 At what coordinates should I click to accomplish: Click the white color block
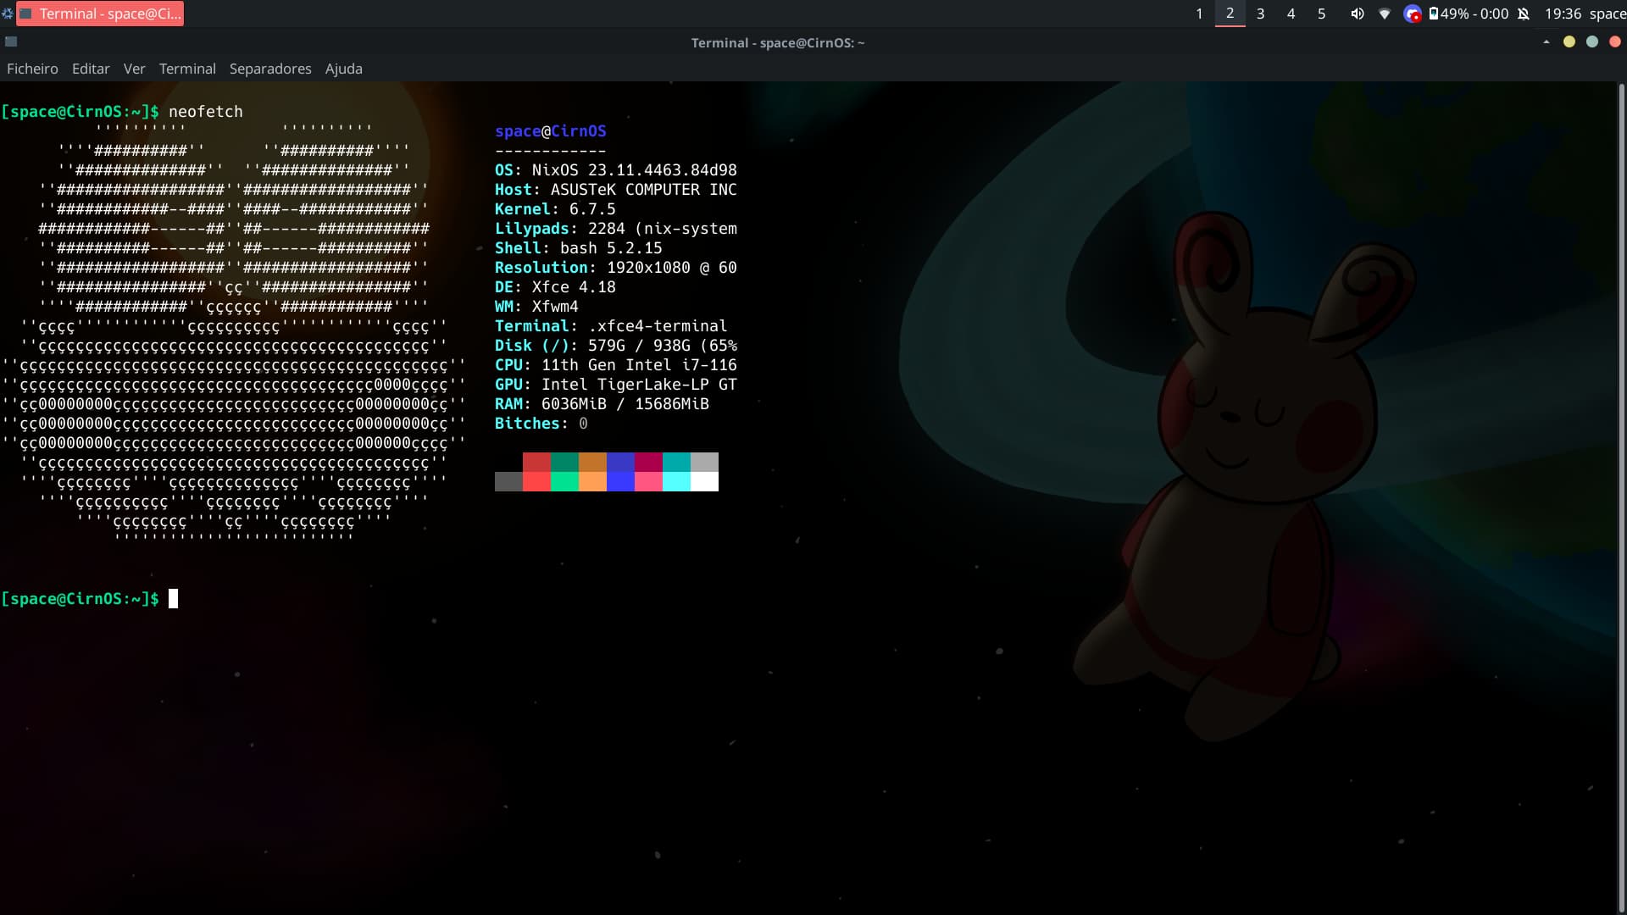(x=704, y=481)
